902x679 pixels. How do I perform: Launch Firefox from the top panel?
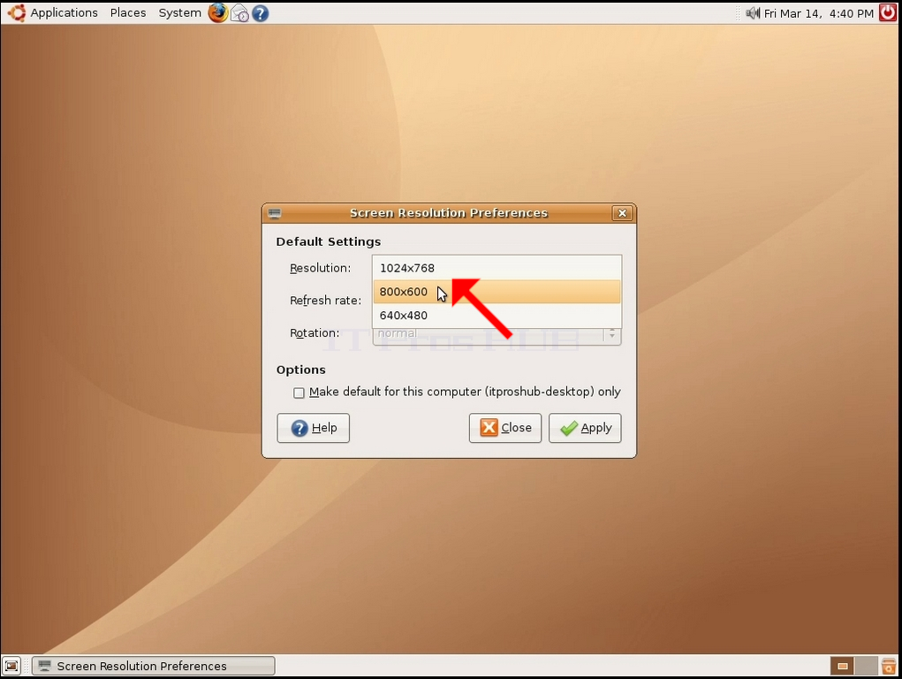pos(218,12)
